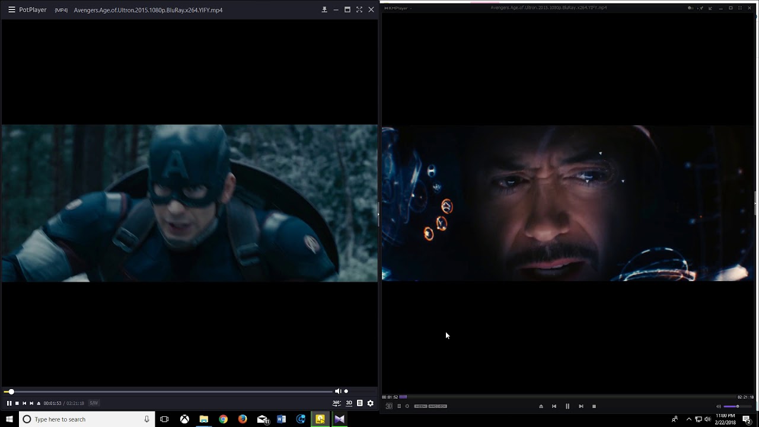Open the Windows Action Center notifications
Image resolution: width=759 pixels, height=427 pixels.
[747, 419]
